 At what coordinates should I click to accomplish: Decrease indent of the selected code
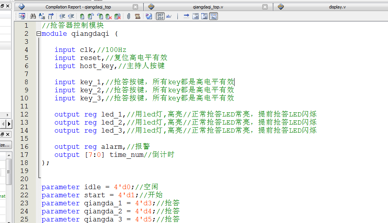(71, 16)
